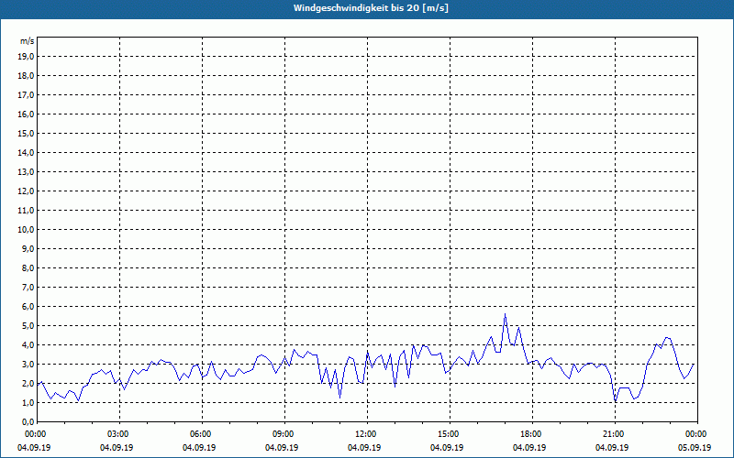
Task: Click the '6,0' y-axis label
Action: (x=28, y=307)
